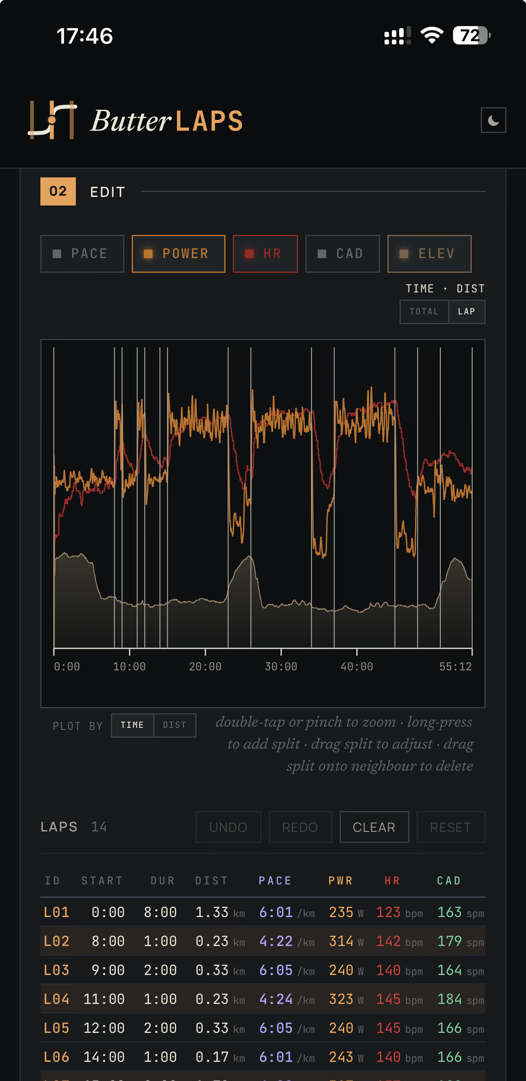This screenshot has height=1081, width=526.
Task: Click the 40:00 time axis label
Action: (x=357, y=667)
